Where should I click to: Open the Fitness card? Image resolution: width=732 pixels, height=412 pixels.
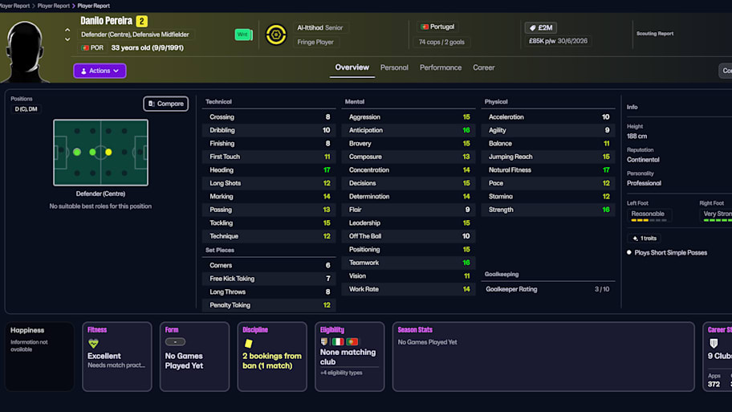click(116, 357)
